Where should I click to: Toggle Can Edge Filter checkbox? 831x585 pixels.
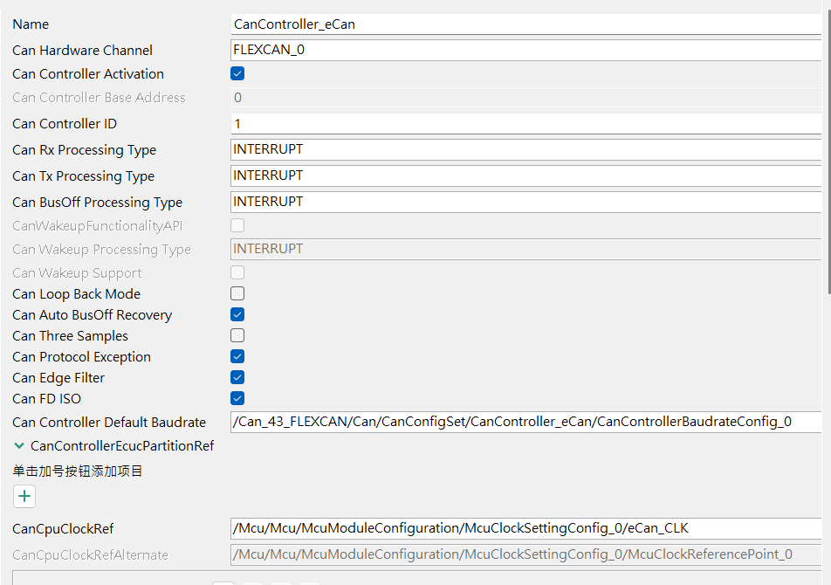coord(237,377)
